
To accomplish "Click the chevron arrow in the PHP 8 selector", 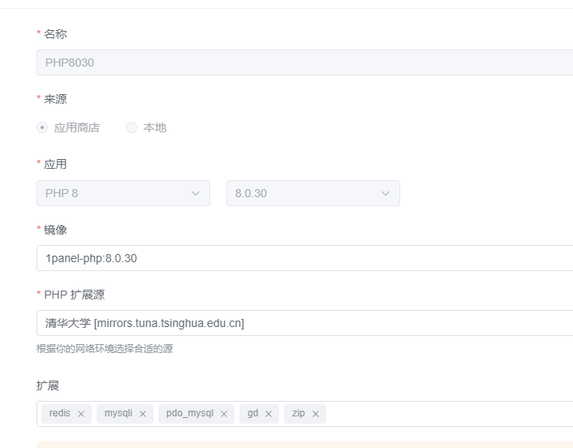I will pos(195,193).
